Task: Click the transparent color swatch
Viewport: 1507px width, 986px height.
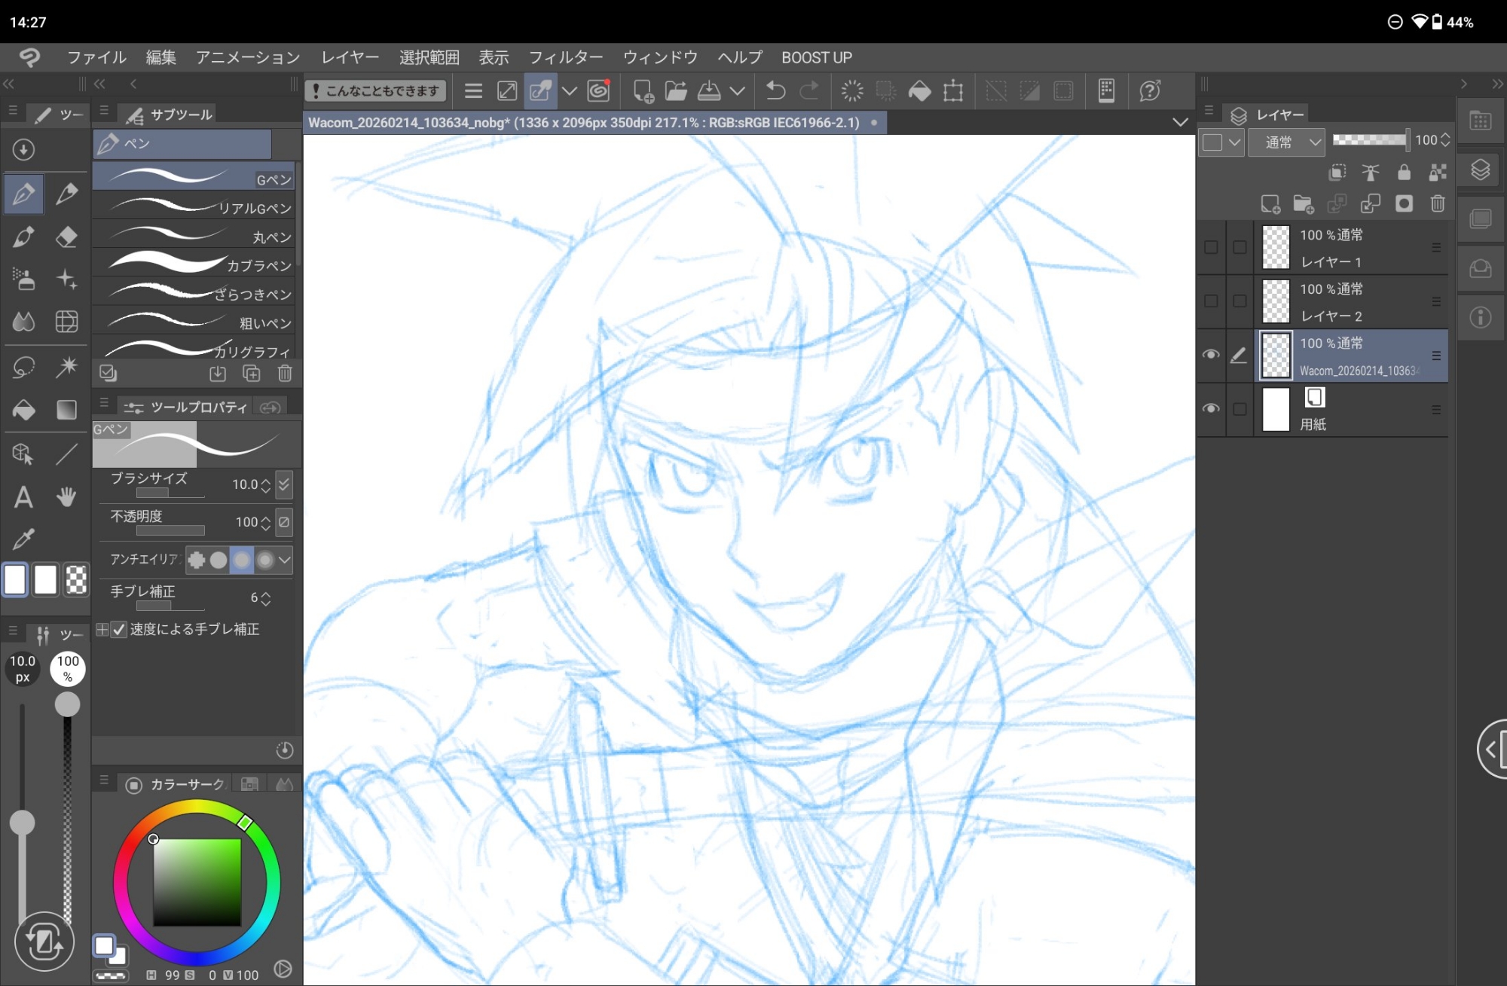Action: tap(76, 580)
